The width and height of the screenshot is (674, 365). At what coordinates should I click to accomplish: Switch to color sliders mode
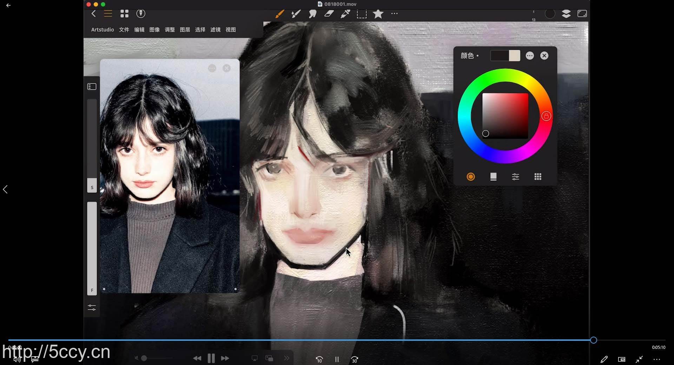pyautogui.click(x=515, y=177)
